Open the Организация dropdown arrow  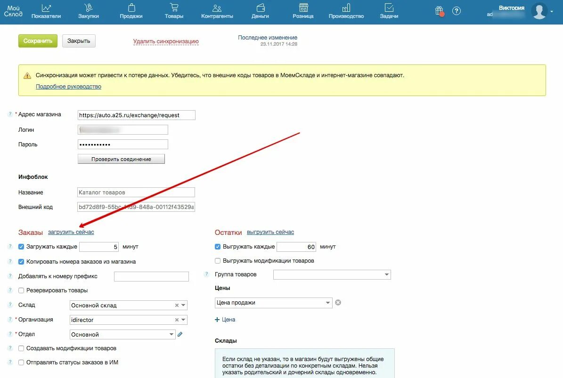coord(183,320)
